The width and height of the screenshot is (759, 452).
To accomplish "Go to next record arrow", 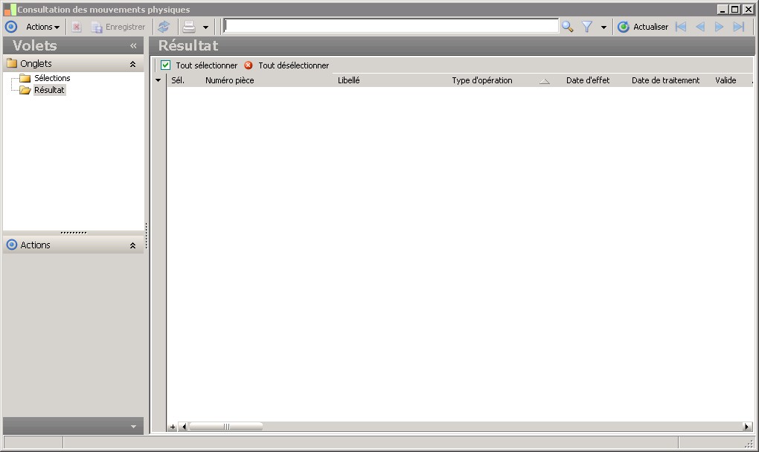I will [720, 27].
